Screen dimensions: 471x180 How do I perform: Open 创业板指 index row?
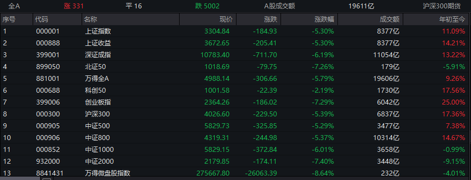[235, 102]
